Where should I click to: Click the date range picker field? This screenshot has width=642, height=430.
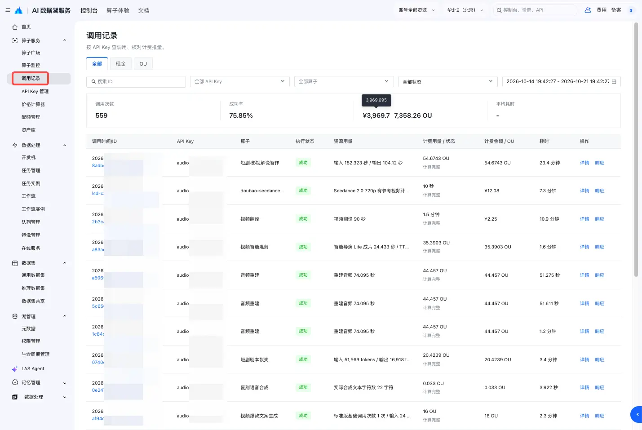[562, 81]
